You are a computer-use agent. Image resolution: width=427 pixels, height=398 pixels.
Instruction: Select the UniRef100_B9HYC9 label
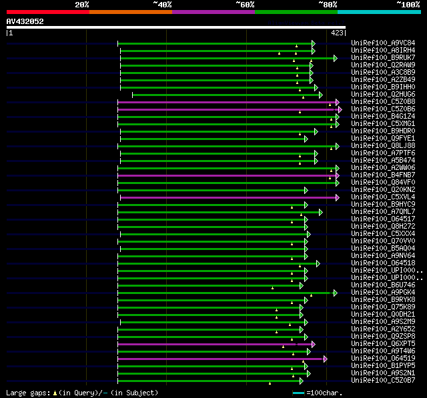(x=383, y=205)
